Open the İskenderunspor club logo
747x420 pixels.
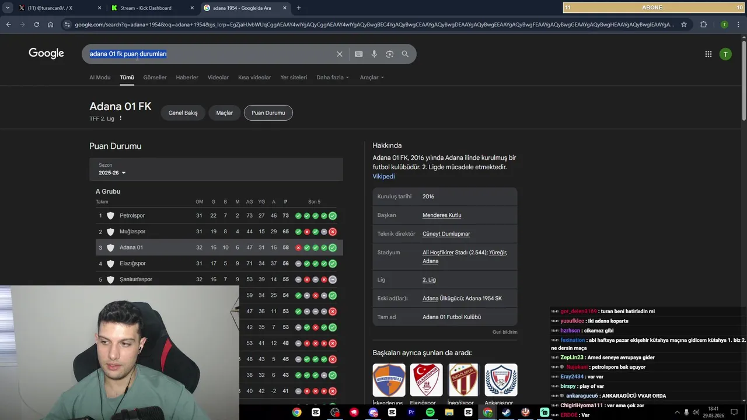click(389, 380)
